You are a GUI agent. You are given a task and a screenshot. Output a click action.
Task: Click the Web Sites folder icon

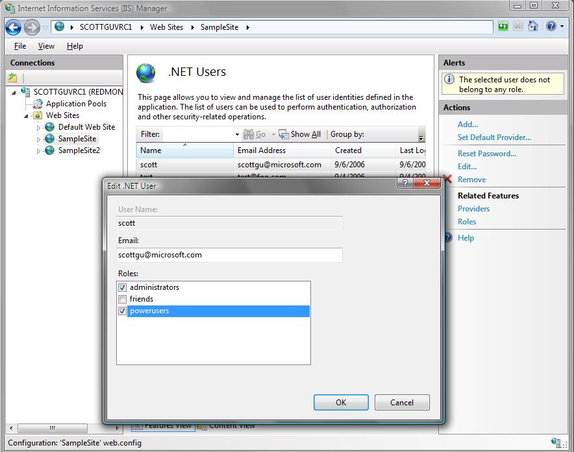pos(38,115)
